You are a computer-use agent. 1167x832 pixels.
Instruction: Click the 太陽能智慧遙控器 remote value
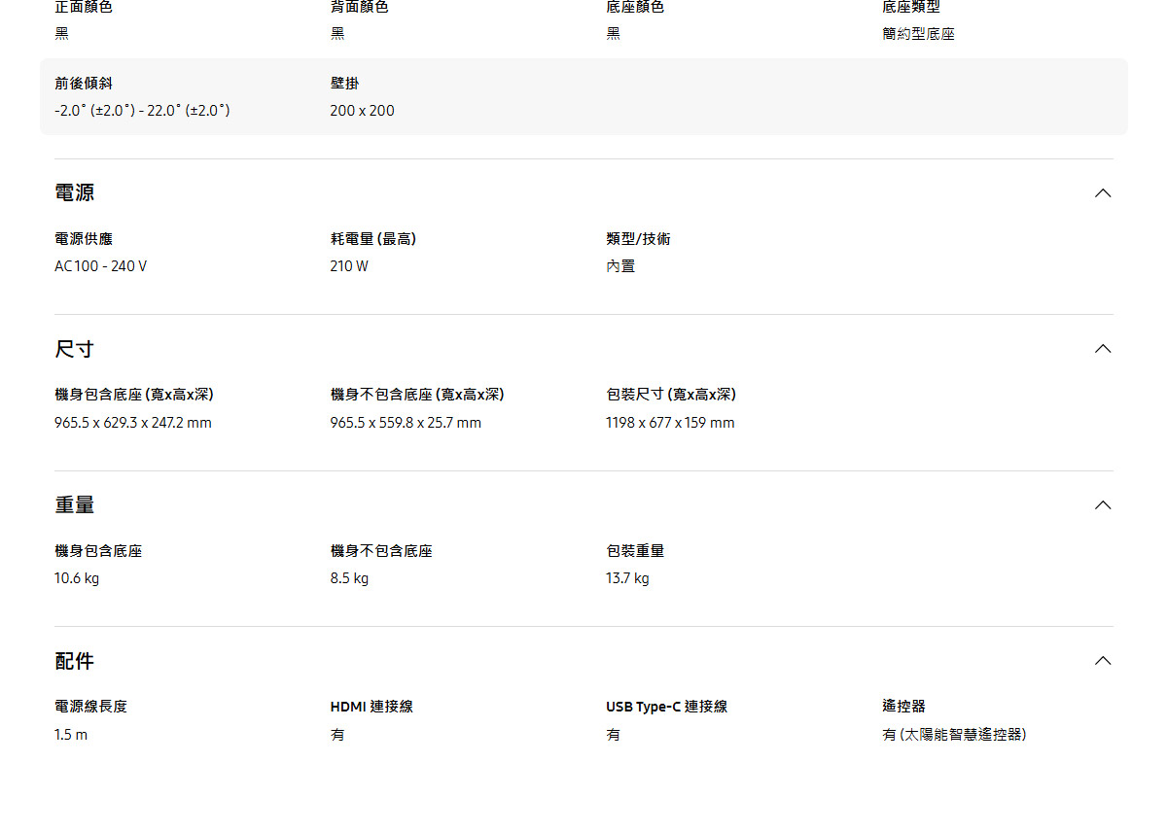click(954, 735)
